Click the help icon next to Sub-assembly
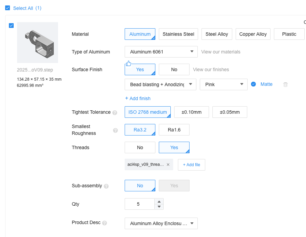The image size is (306, 237). 106,186
